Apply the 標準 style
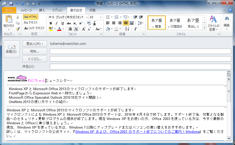Screen dimensions: 235x145 (x=157, y=23)
